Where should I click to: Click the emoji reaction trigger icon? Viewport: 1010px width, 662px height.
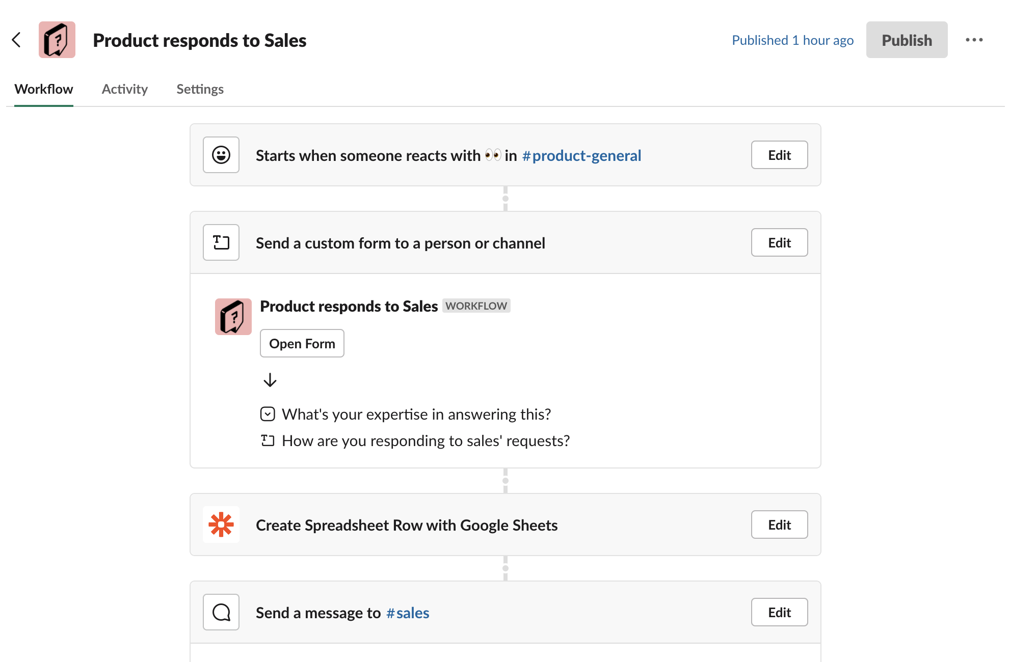[x=221, y=155]
